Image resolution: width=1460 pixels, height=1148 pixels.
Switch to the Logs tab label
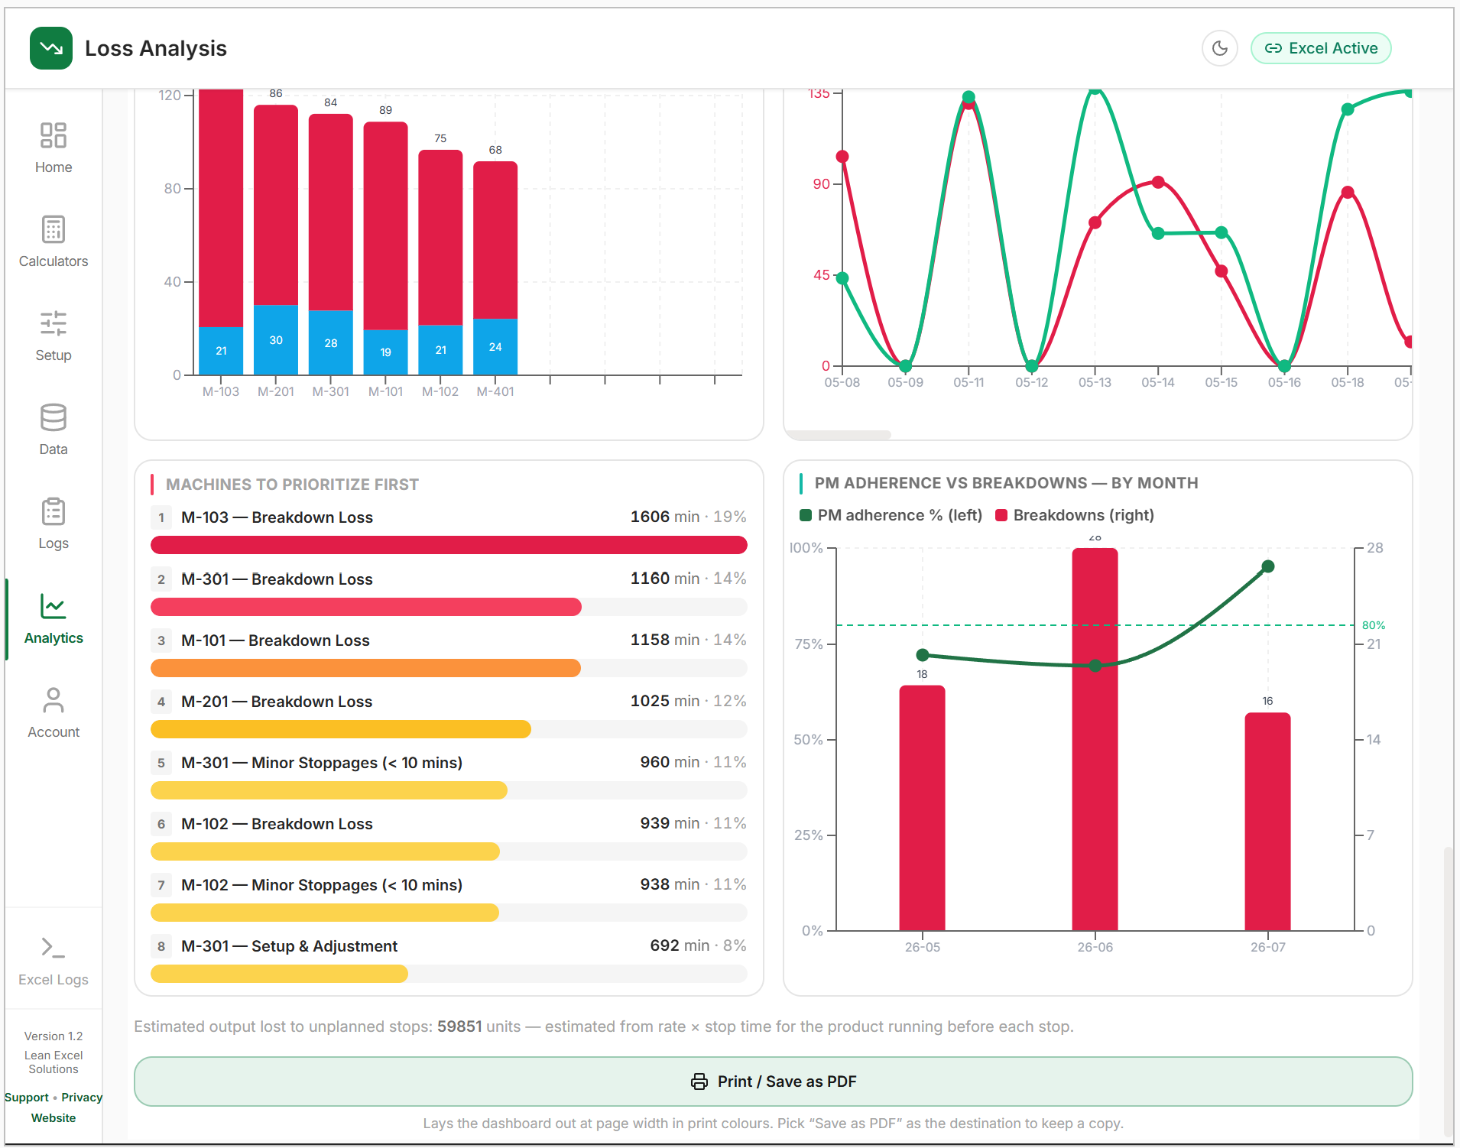[x=54, y=543]
